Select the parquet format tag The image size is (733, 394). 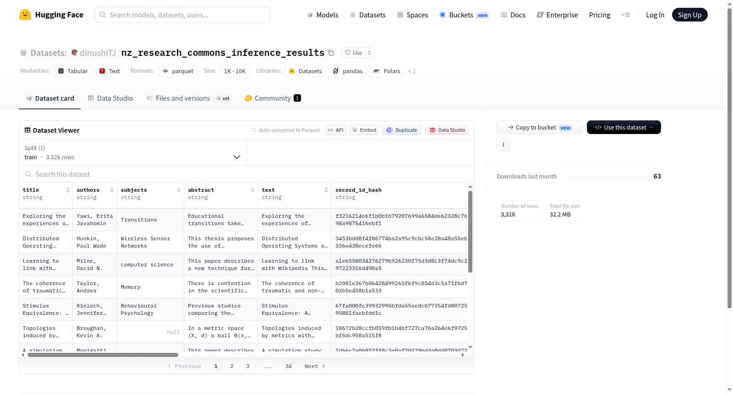pos(178,71)
